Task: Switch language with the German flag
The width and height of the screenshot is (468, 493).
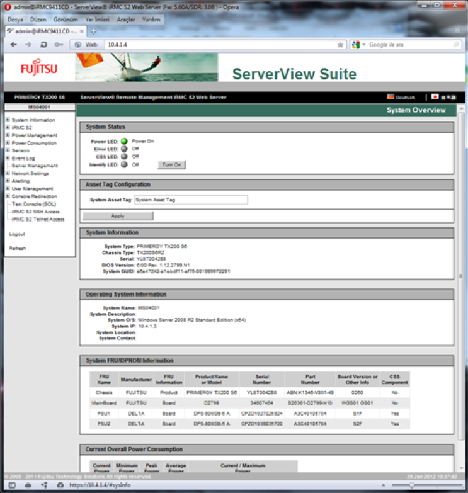Action: (391, 97)
